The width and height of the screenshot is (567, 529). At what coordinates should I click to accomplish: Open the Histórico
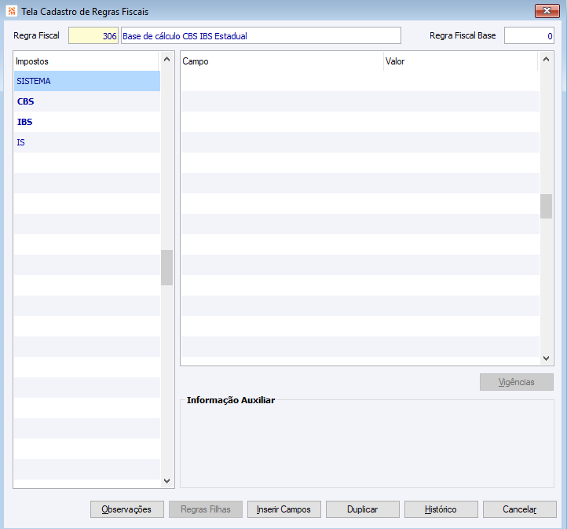(x=441, y=509)
